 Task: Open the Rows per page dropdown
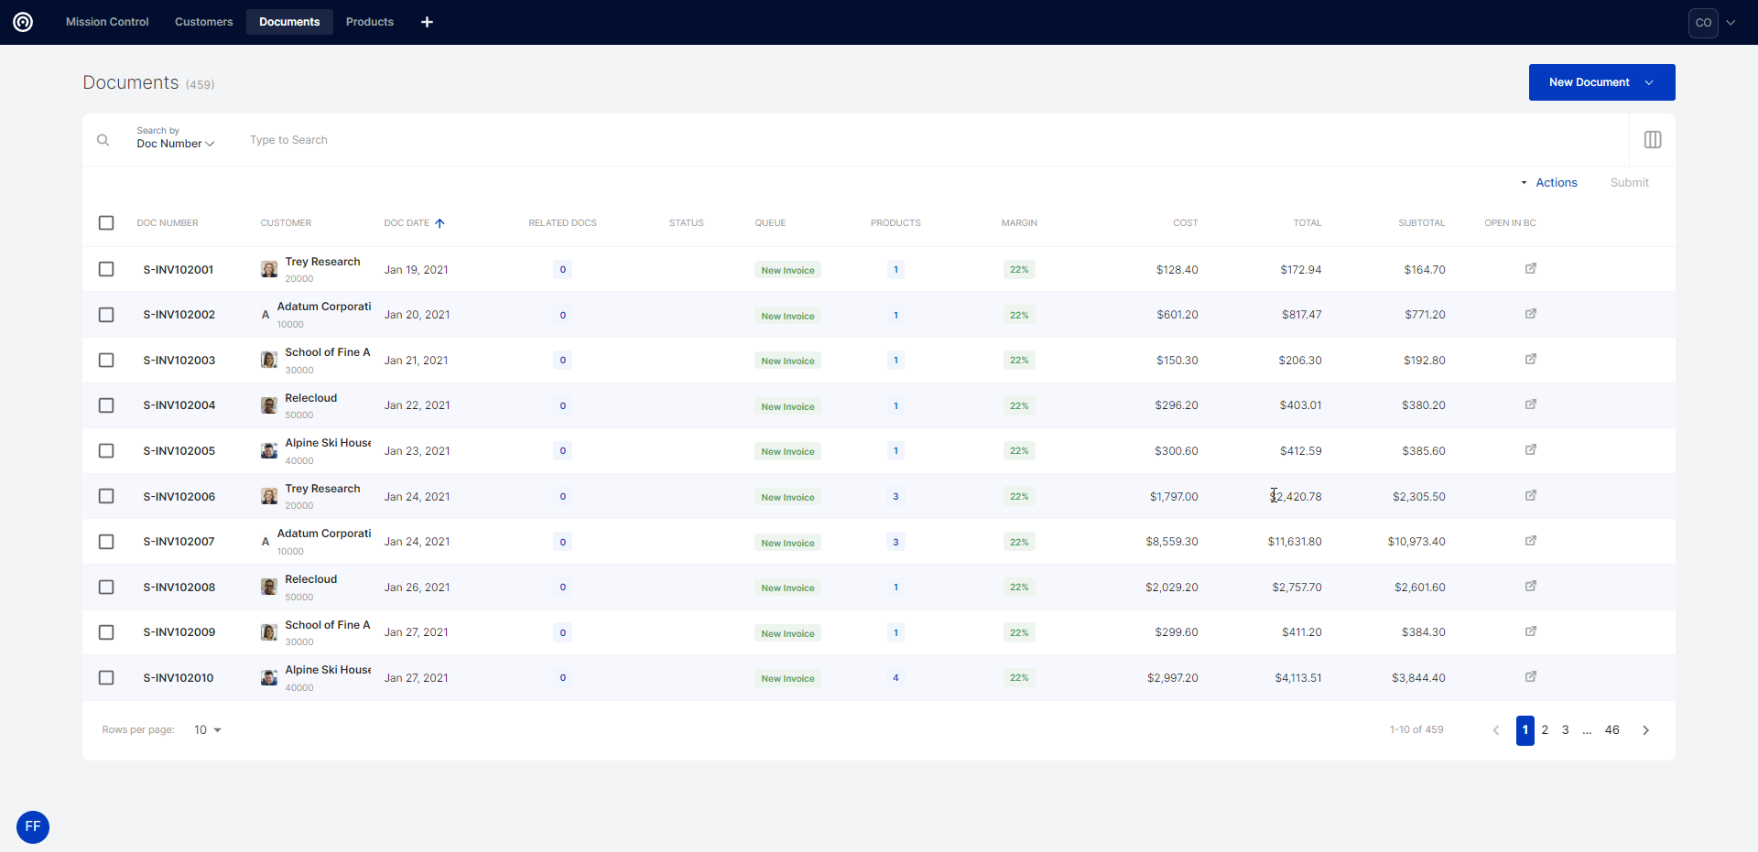click(x=207, y=730)
